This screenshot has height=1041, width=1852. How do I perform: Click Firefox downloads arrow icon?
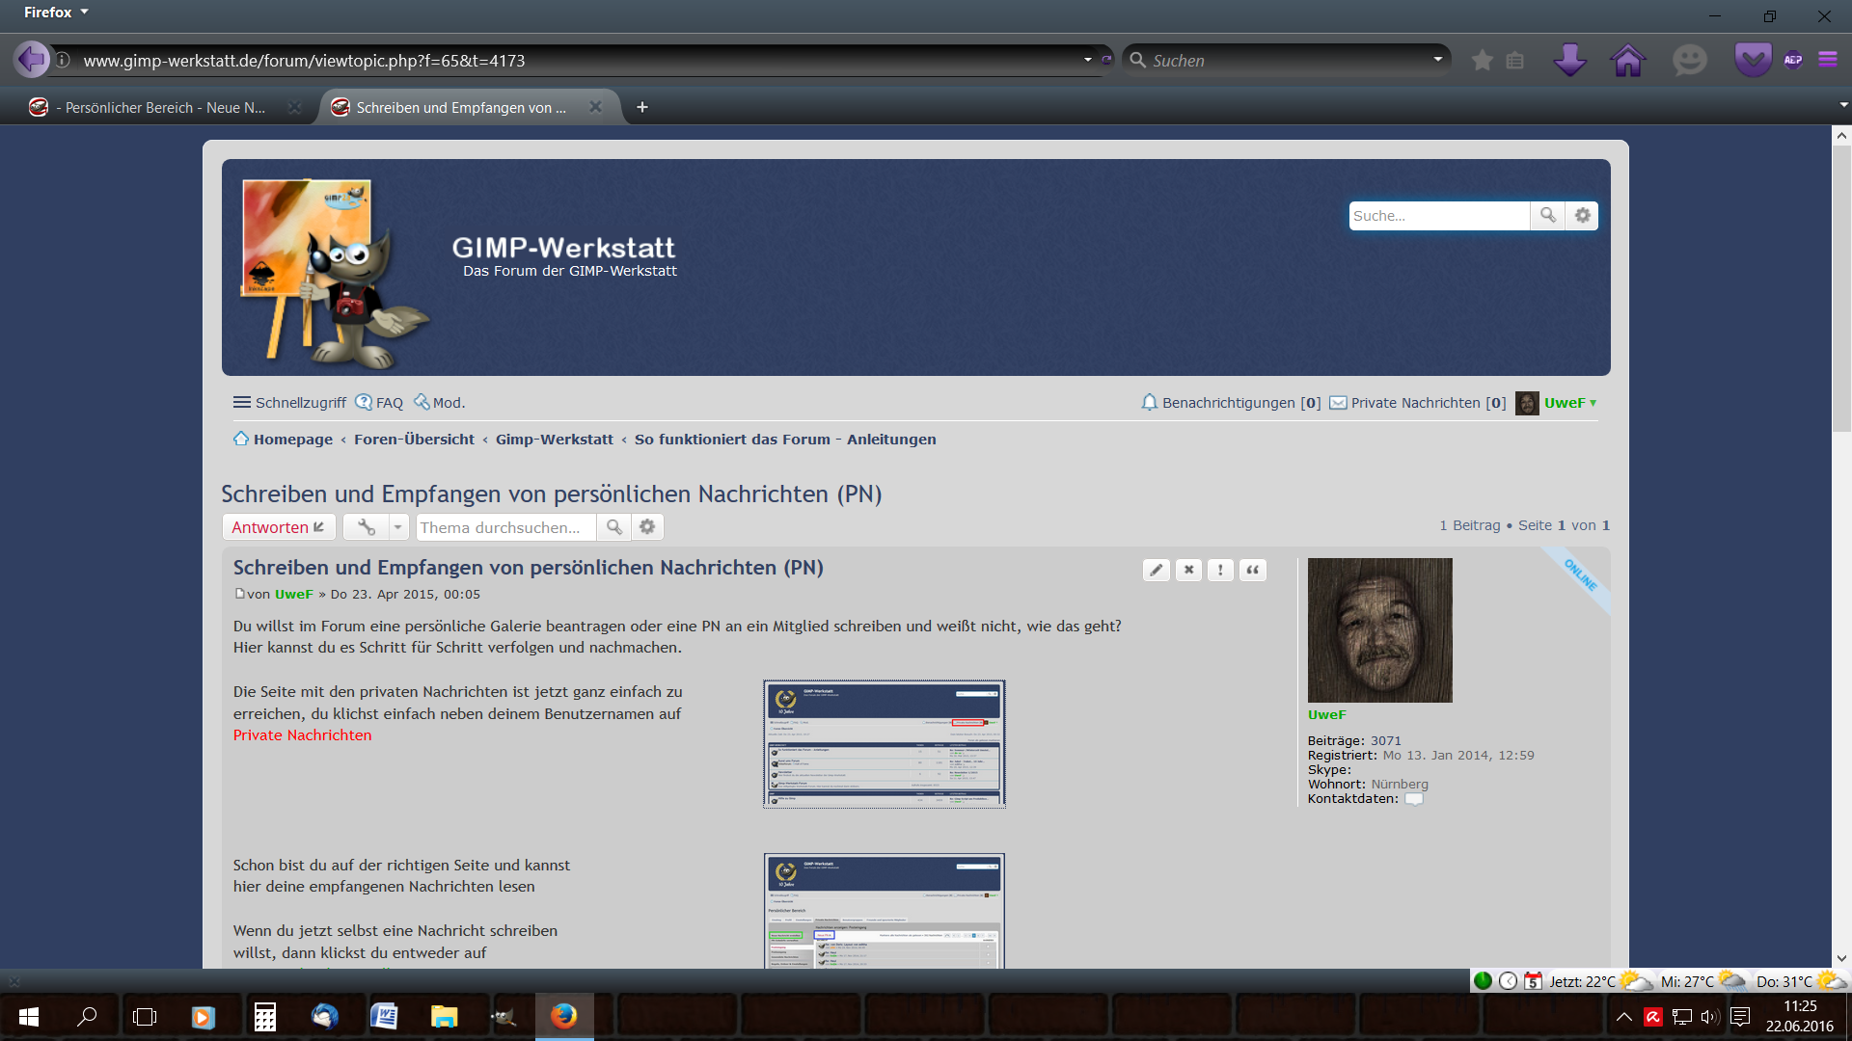(x=1569, y=60)
